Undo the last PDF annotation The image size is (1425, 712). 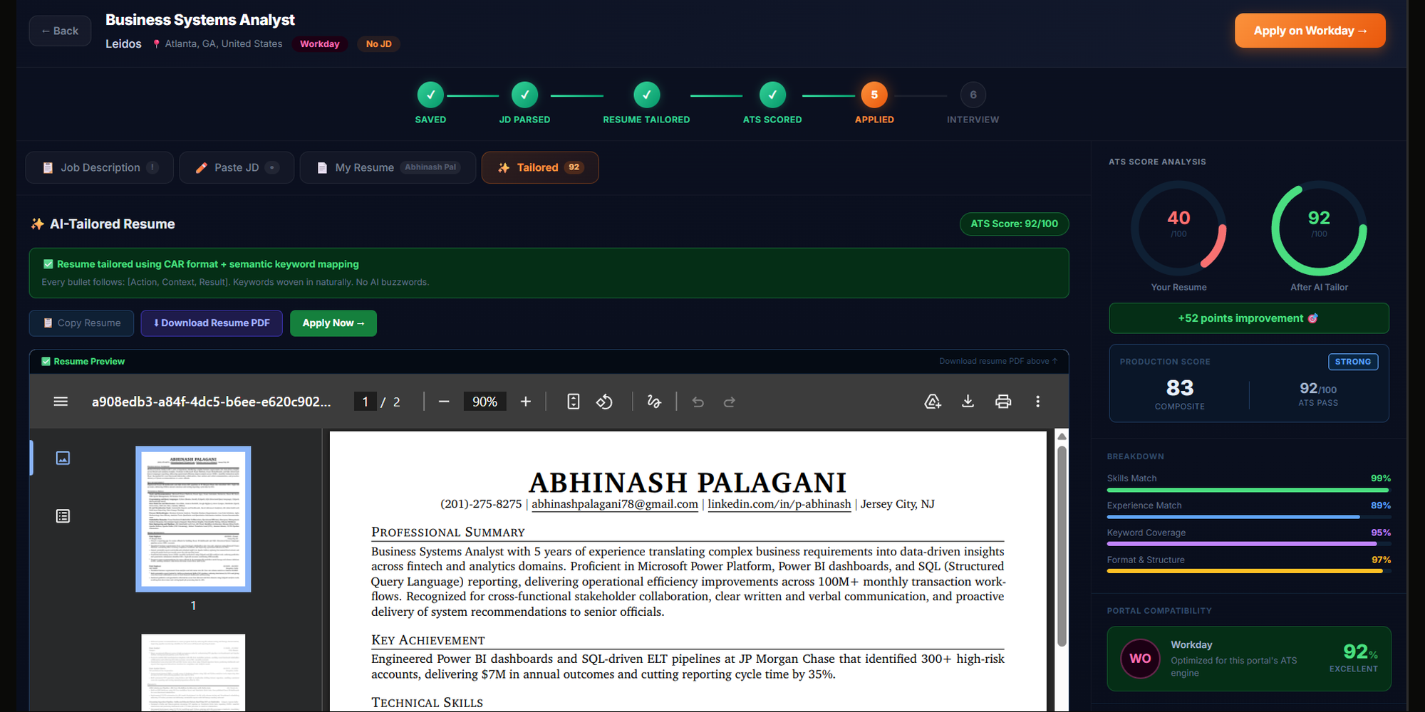(698, 402)
